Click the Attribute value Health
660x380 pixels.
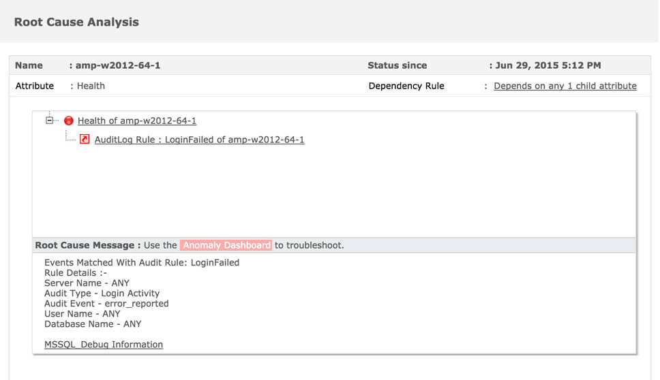tap(91, 86)
